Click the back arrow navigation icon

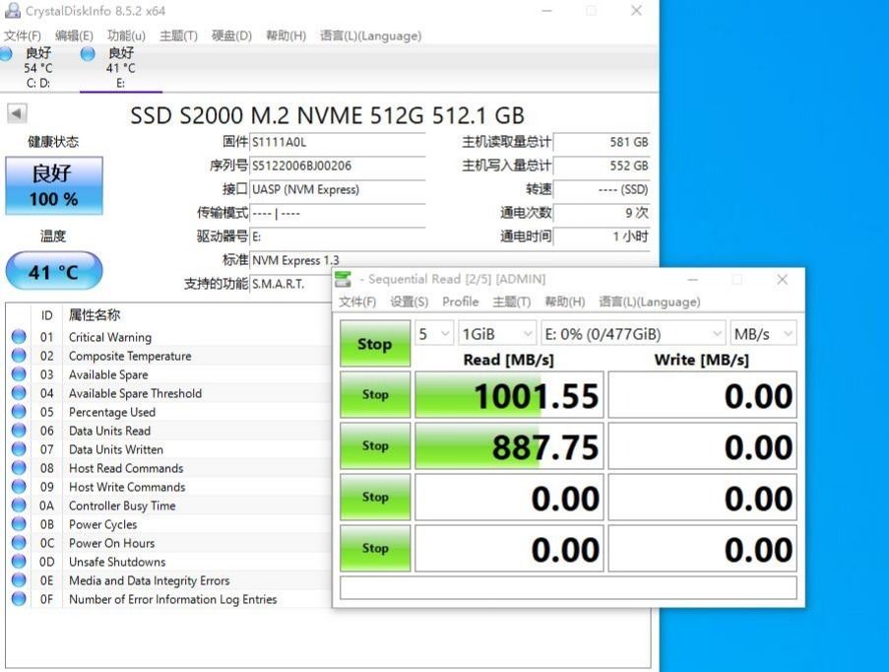pyautogui.click(x=15, y=112)
